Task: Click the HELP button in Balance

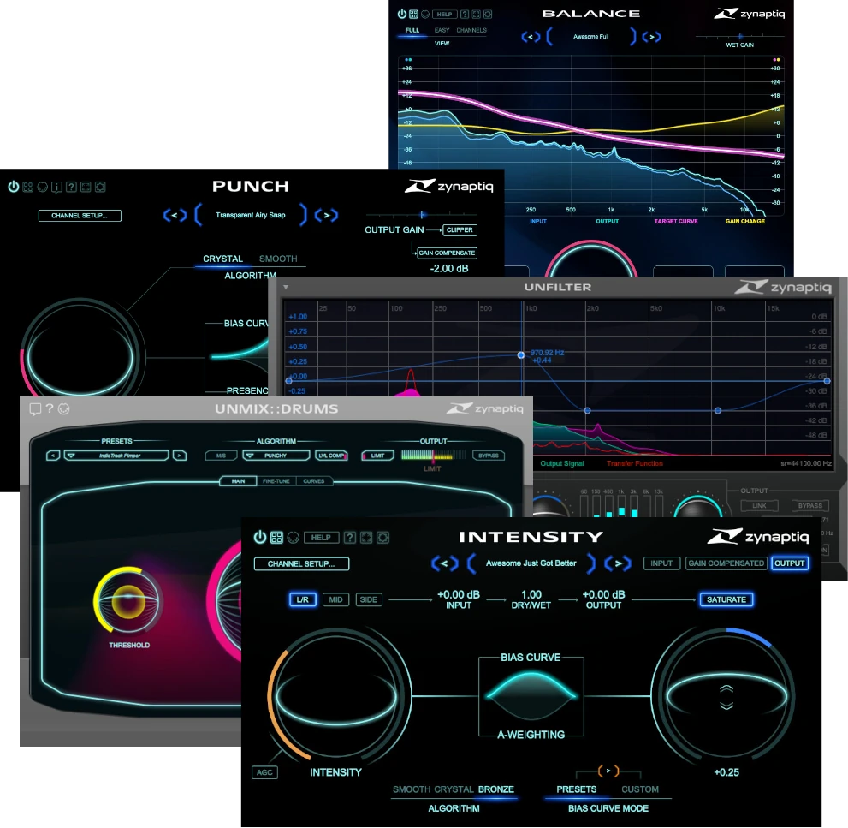Action: coord(445,15)
